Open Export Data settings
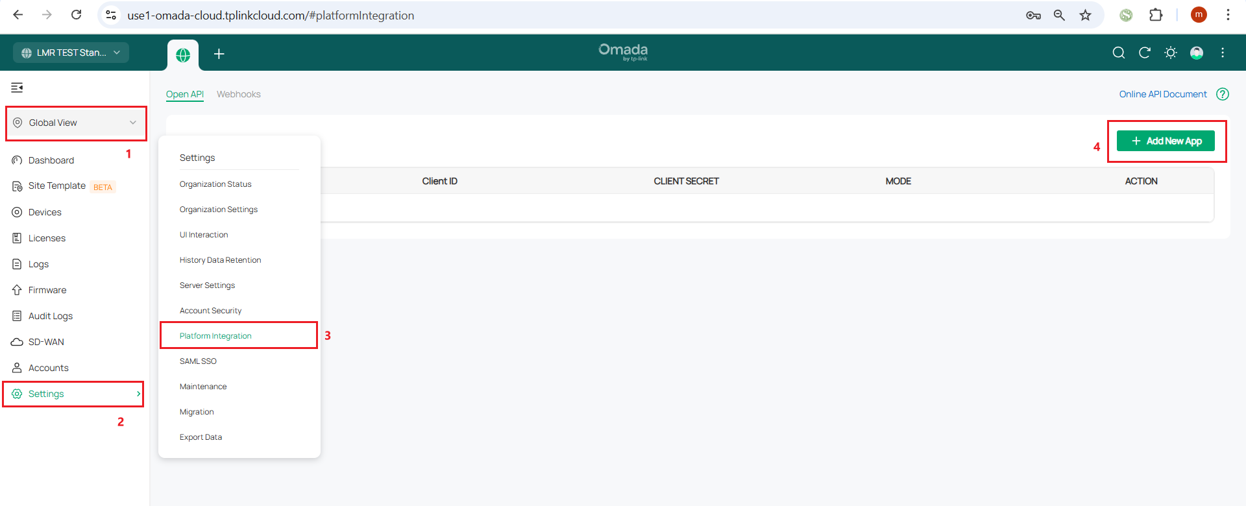The height and width of the screenshot is (506, 1246). [x=201, y=437]
